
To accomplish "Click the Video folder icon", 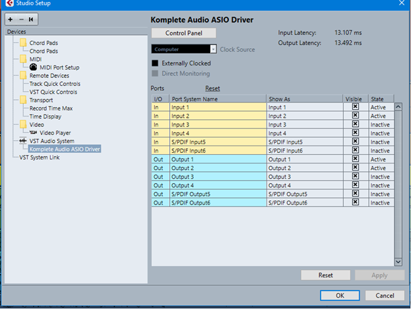I will click(23, 124).
